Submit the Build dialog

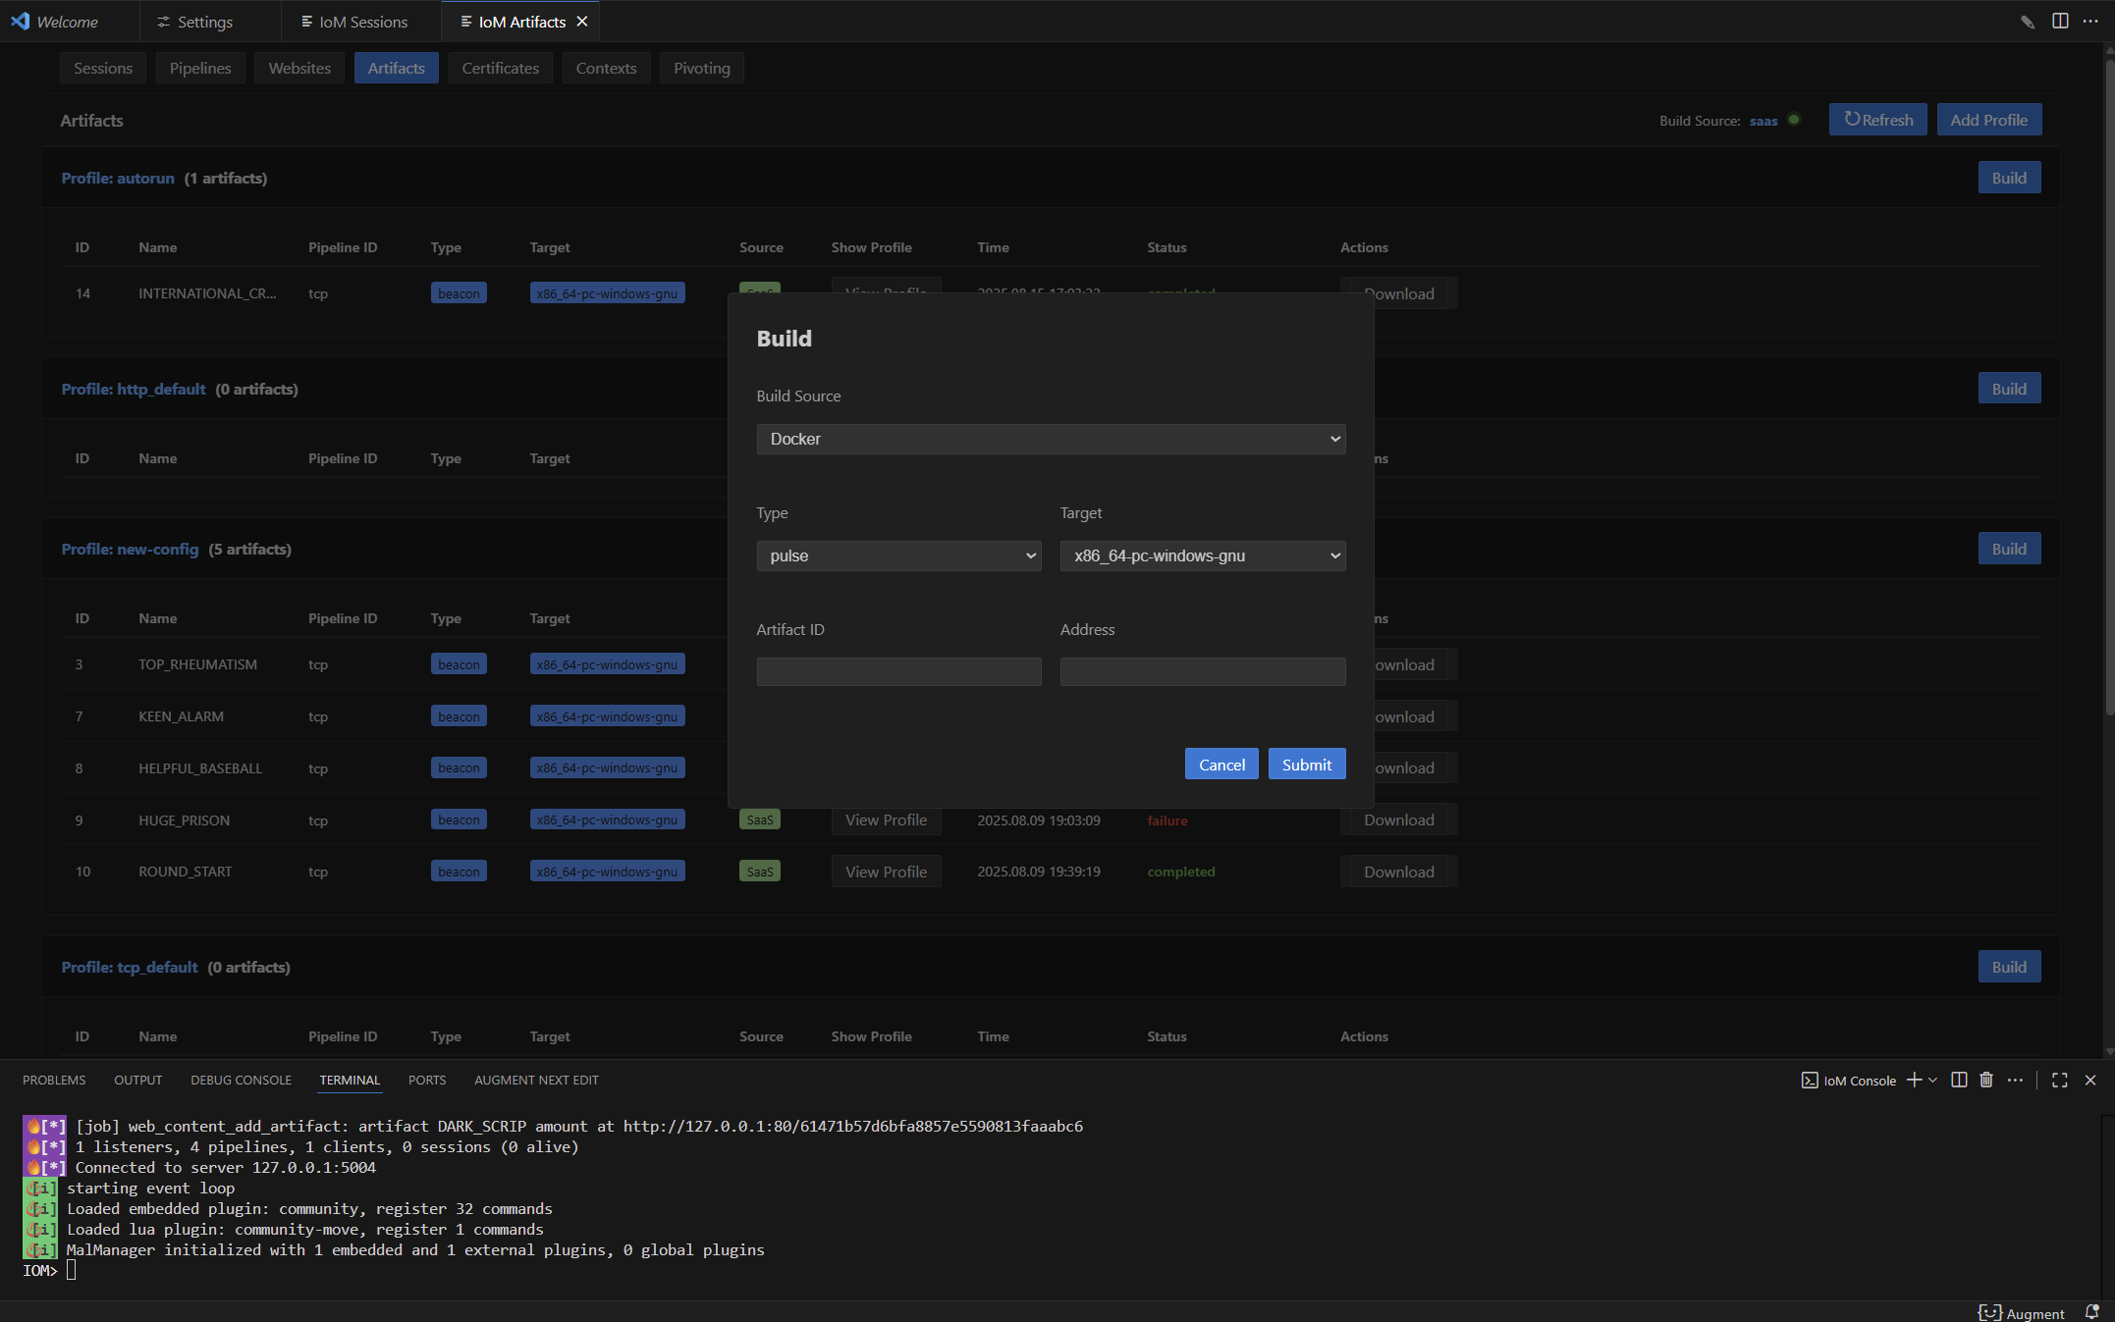(1306, 765)
